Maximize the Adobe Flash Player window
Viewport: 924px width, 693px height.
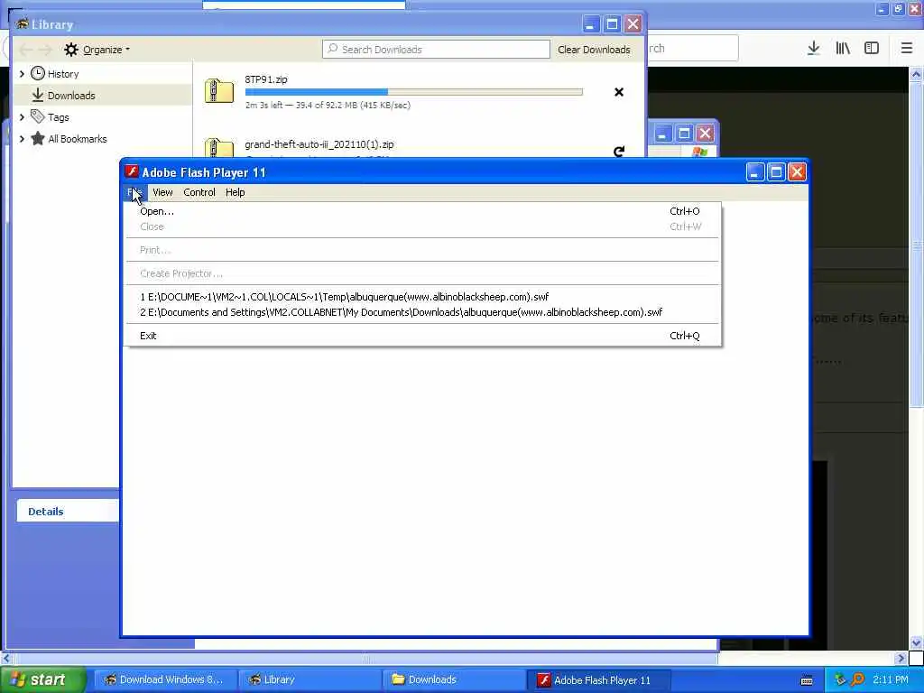pyautogui.click(x=776, y=172)
